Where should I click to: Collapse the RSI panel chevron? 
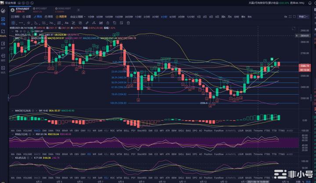click(x=13, y=134)
